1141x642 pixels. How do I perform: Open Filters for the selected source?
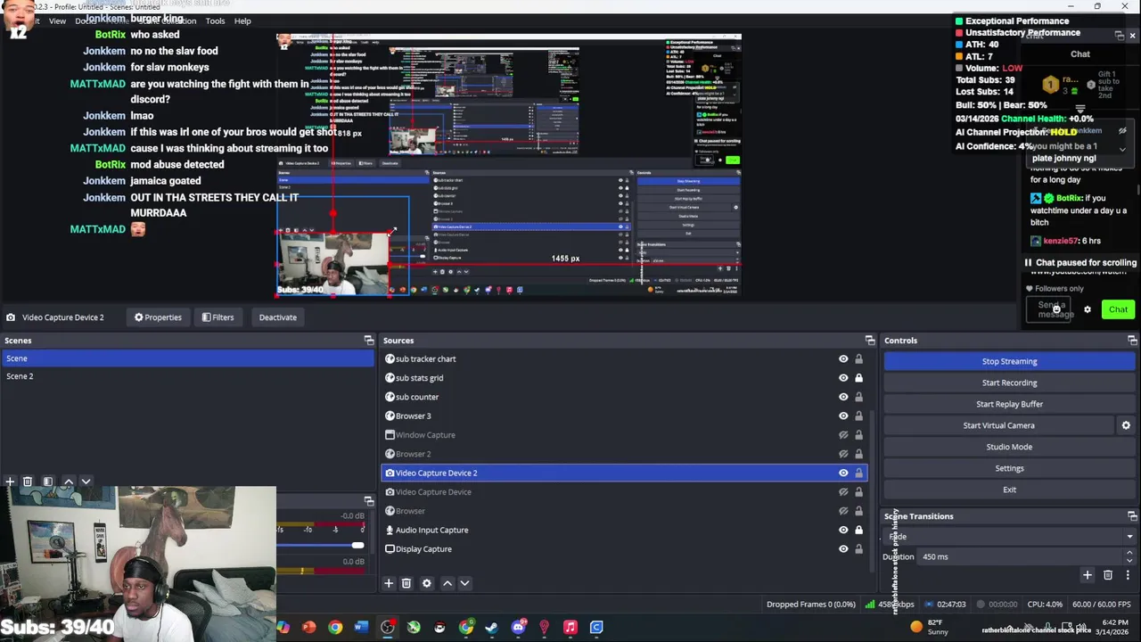pyautogui.click(x=218, y=317)
